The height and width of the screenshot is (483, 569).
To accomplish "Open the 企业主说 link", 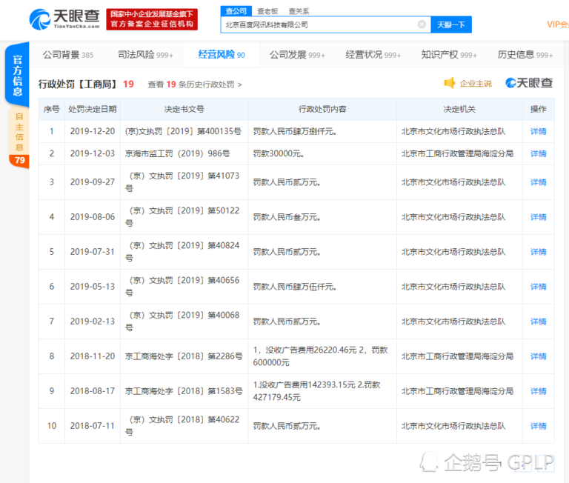I will [x=476, y=84].
